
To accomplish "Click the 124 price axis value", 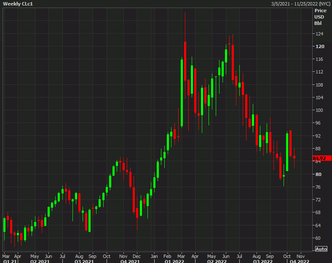I will pyautogui.click(x=319, y=34).
